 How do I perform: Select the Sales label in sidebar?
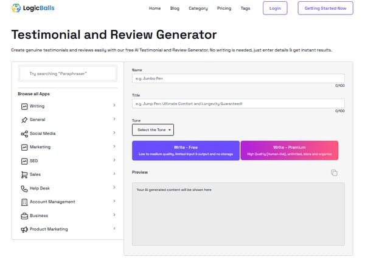(35, 174)
